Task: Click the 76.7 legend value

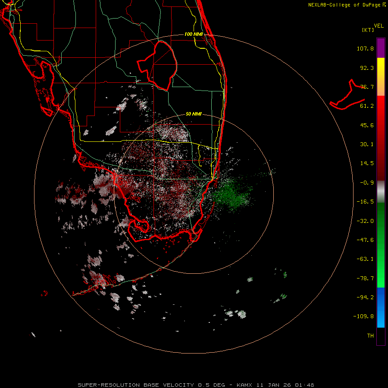Action: coord(367,87)
